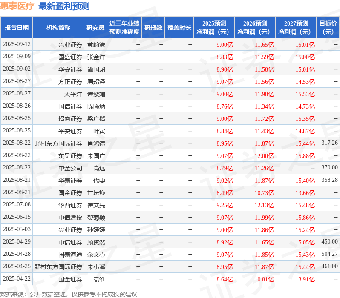This screenshot has width=340, height=298.
Task: Click the 数据来源 footer note
Action: (69, 294)
